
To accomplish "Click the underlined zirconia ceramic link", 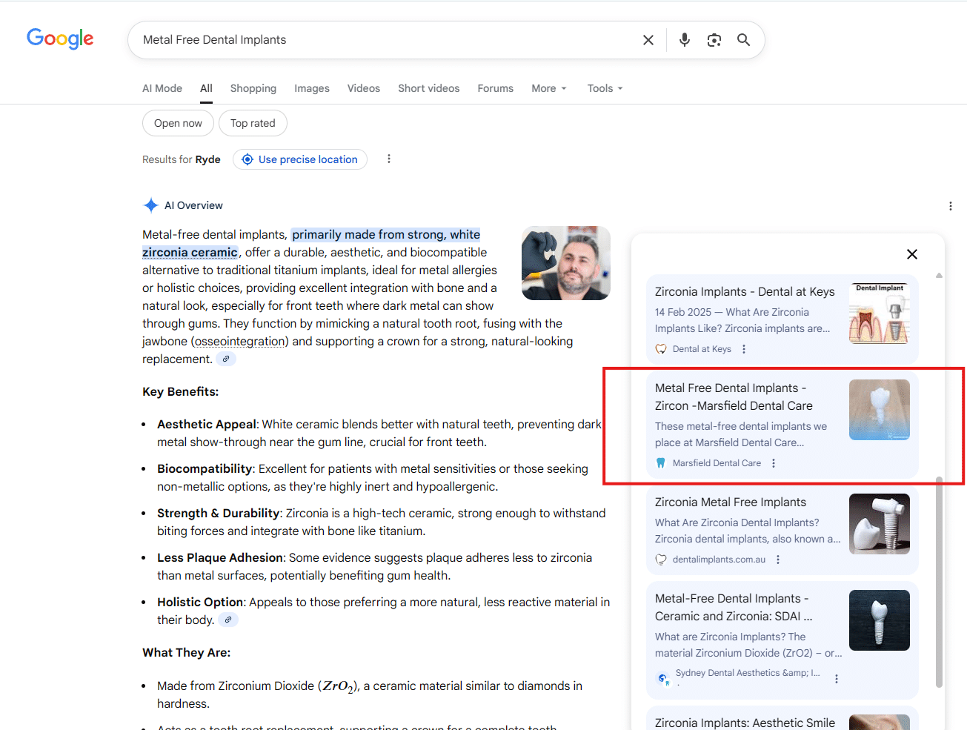I will (x=190, y=253).
